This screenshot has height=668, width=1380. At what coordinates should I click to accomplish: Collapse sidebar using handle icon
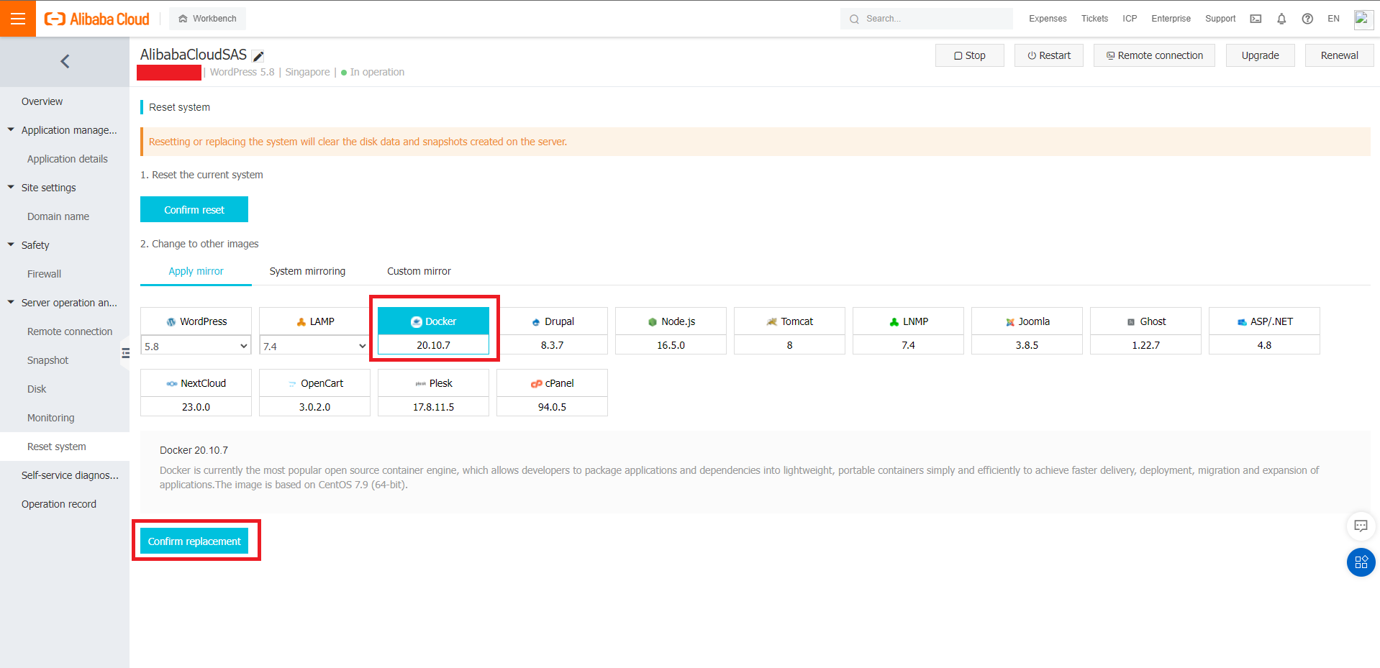125,353
